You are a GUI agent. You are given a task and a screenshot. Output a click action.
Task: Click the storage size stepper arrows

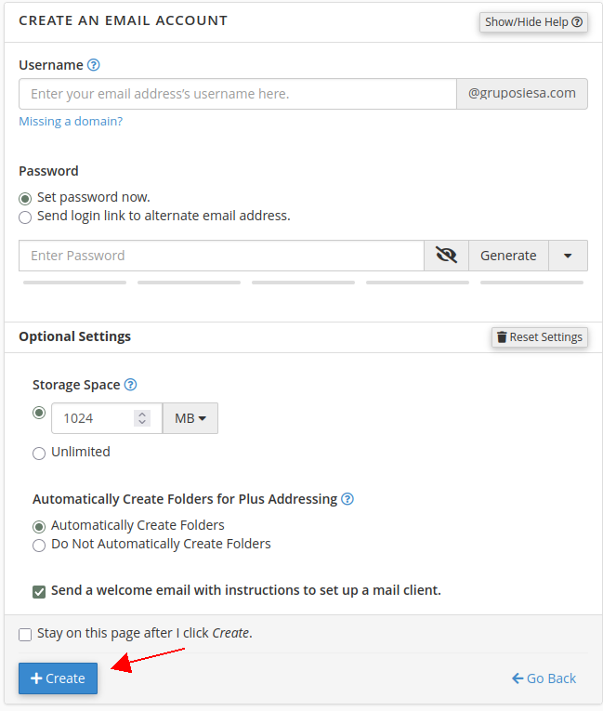(142, 418)
